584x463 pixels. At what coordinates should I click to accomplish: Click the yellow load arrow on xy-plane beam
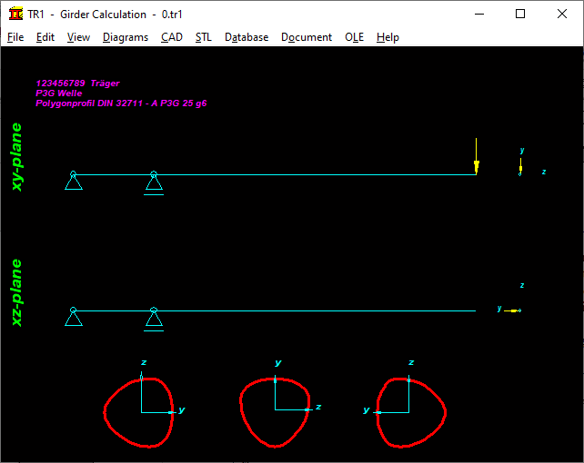[x=476, y=165]
